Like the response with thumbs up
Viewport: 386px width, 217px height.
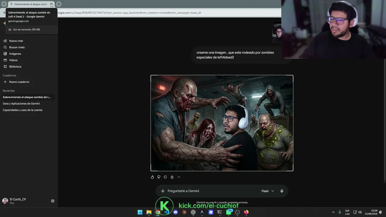[x=152, y=177]
